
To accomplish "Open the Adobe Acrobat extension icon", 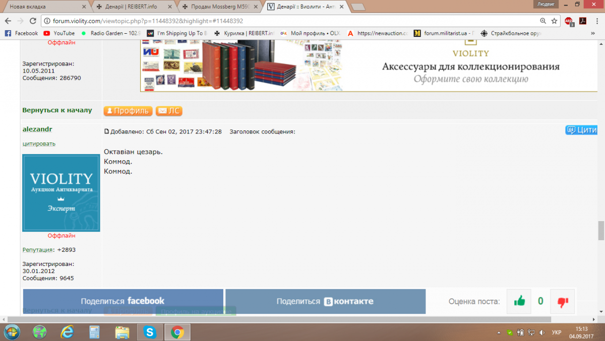I will tap(582, 21).
